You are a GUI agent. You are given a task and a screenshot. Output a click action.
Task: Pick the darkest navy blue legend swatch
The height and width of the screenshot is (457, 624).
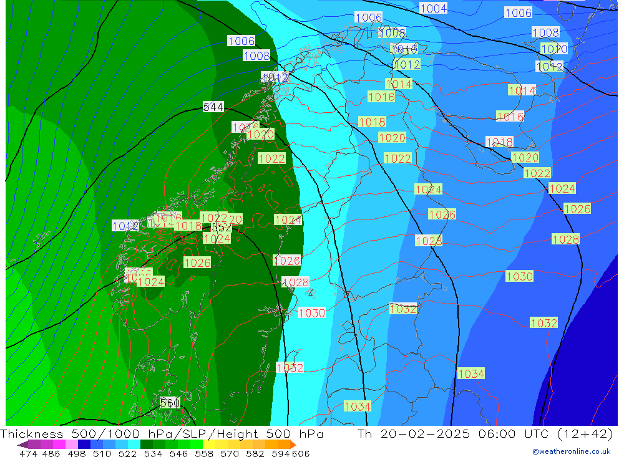coord(84,444)
